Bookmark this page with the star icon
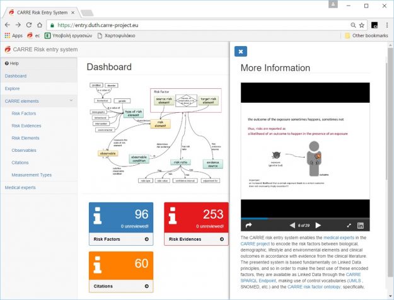394x300 pixels. pyautogui.click(x=362, y=25)
